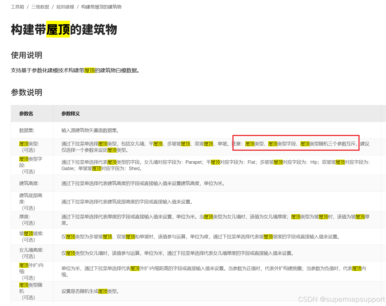Viewport: 386px width, 306px height.
Task: Click the 参数说明 section heading
Action: point(26,92)
